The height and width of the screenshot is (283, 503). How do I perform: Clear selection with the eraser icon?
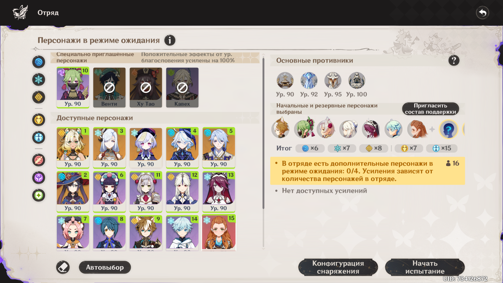[x=63, y=267]
